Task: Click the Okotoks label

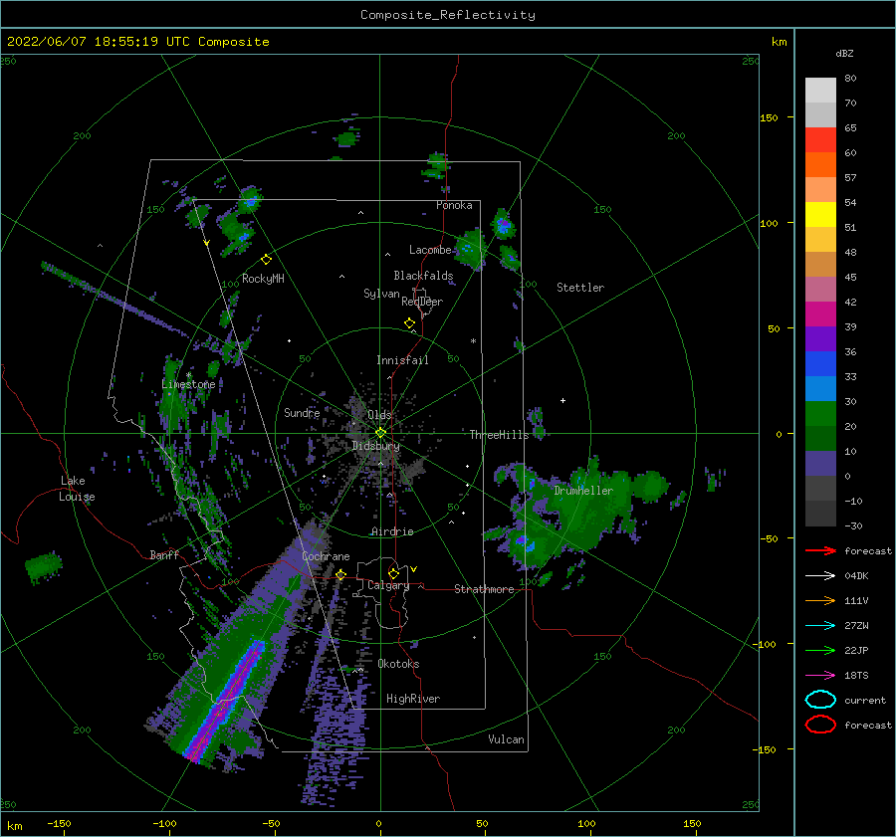Action: [398, 664]
